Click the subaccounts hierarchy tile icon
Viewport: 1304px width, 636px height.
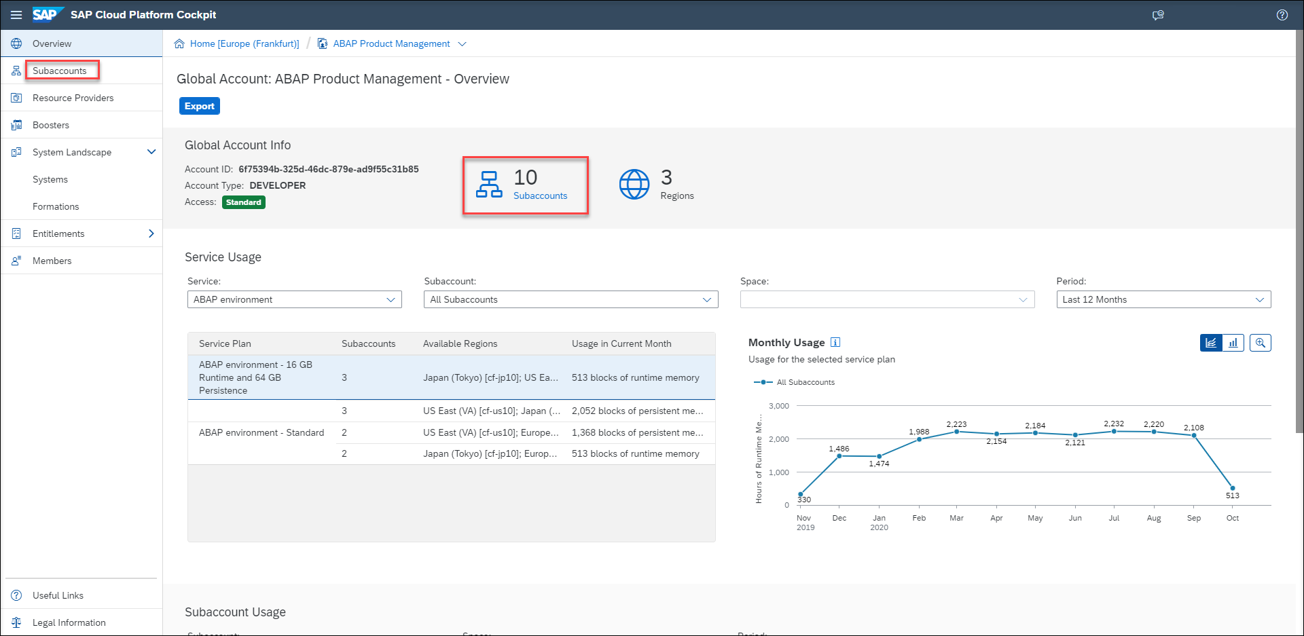tap(489, 184)
